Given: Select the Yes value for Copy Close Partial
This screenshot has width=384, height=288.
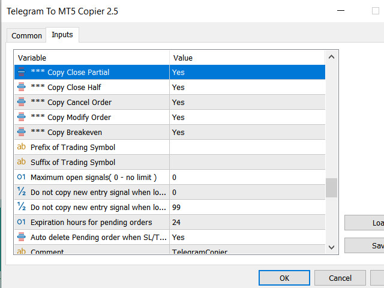Looking at the screenshot, I should click(x=247, y=72).
